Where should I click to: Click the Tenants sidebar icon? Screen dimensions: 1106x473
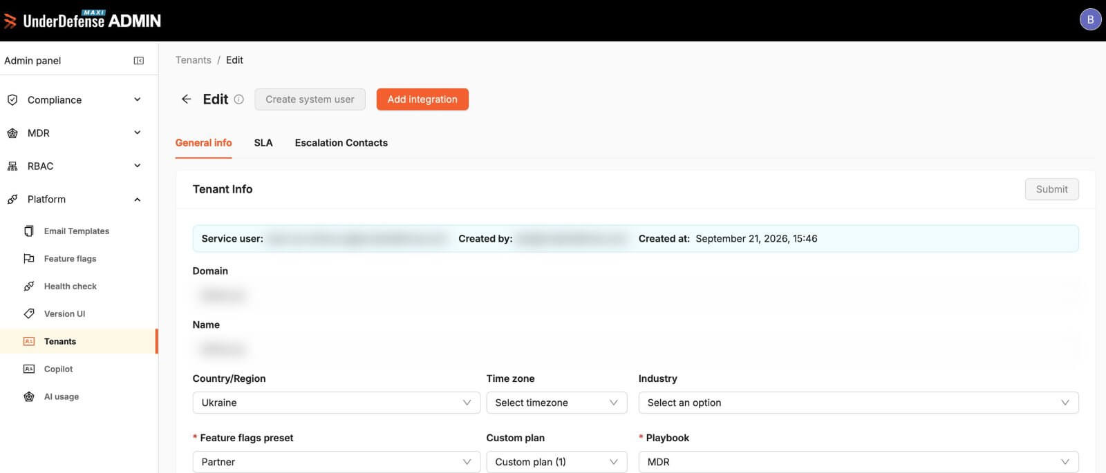(x=29, y=342)
